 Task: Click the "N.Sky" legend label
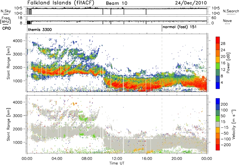point(6,11)
